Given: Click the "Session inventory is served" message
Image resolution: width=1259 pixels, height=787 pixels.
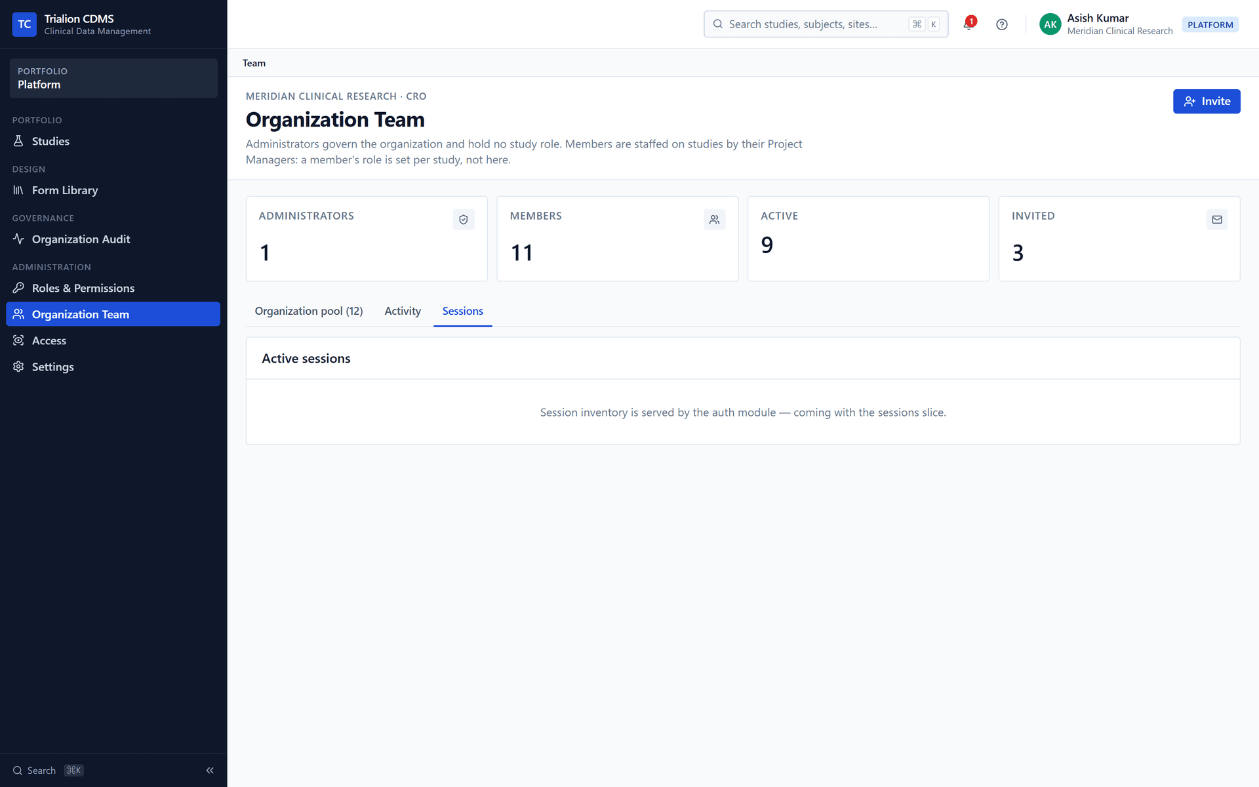Looking at the screenshot, I should click(743, 413).
